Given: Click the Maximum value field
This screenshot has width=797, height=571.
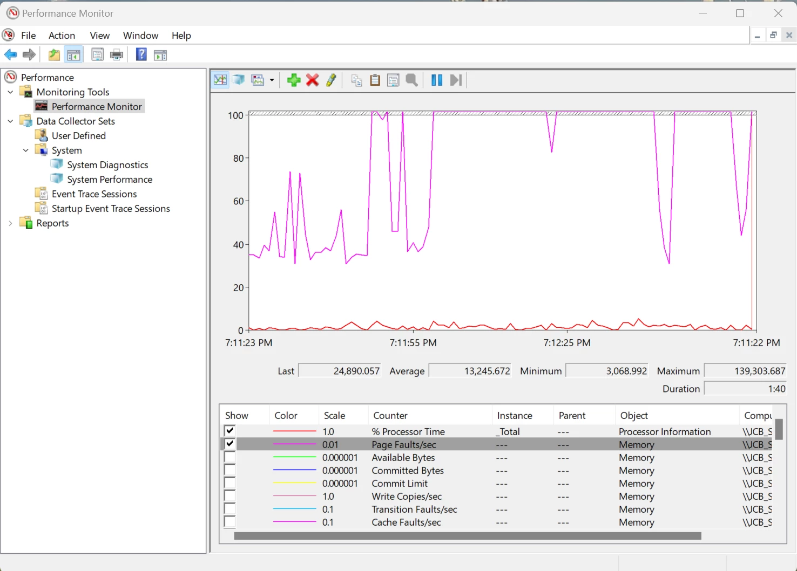Looking at the screenshot, I should [x=745, y=371].
